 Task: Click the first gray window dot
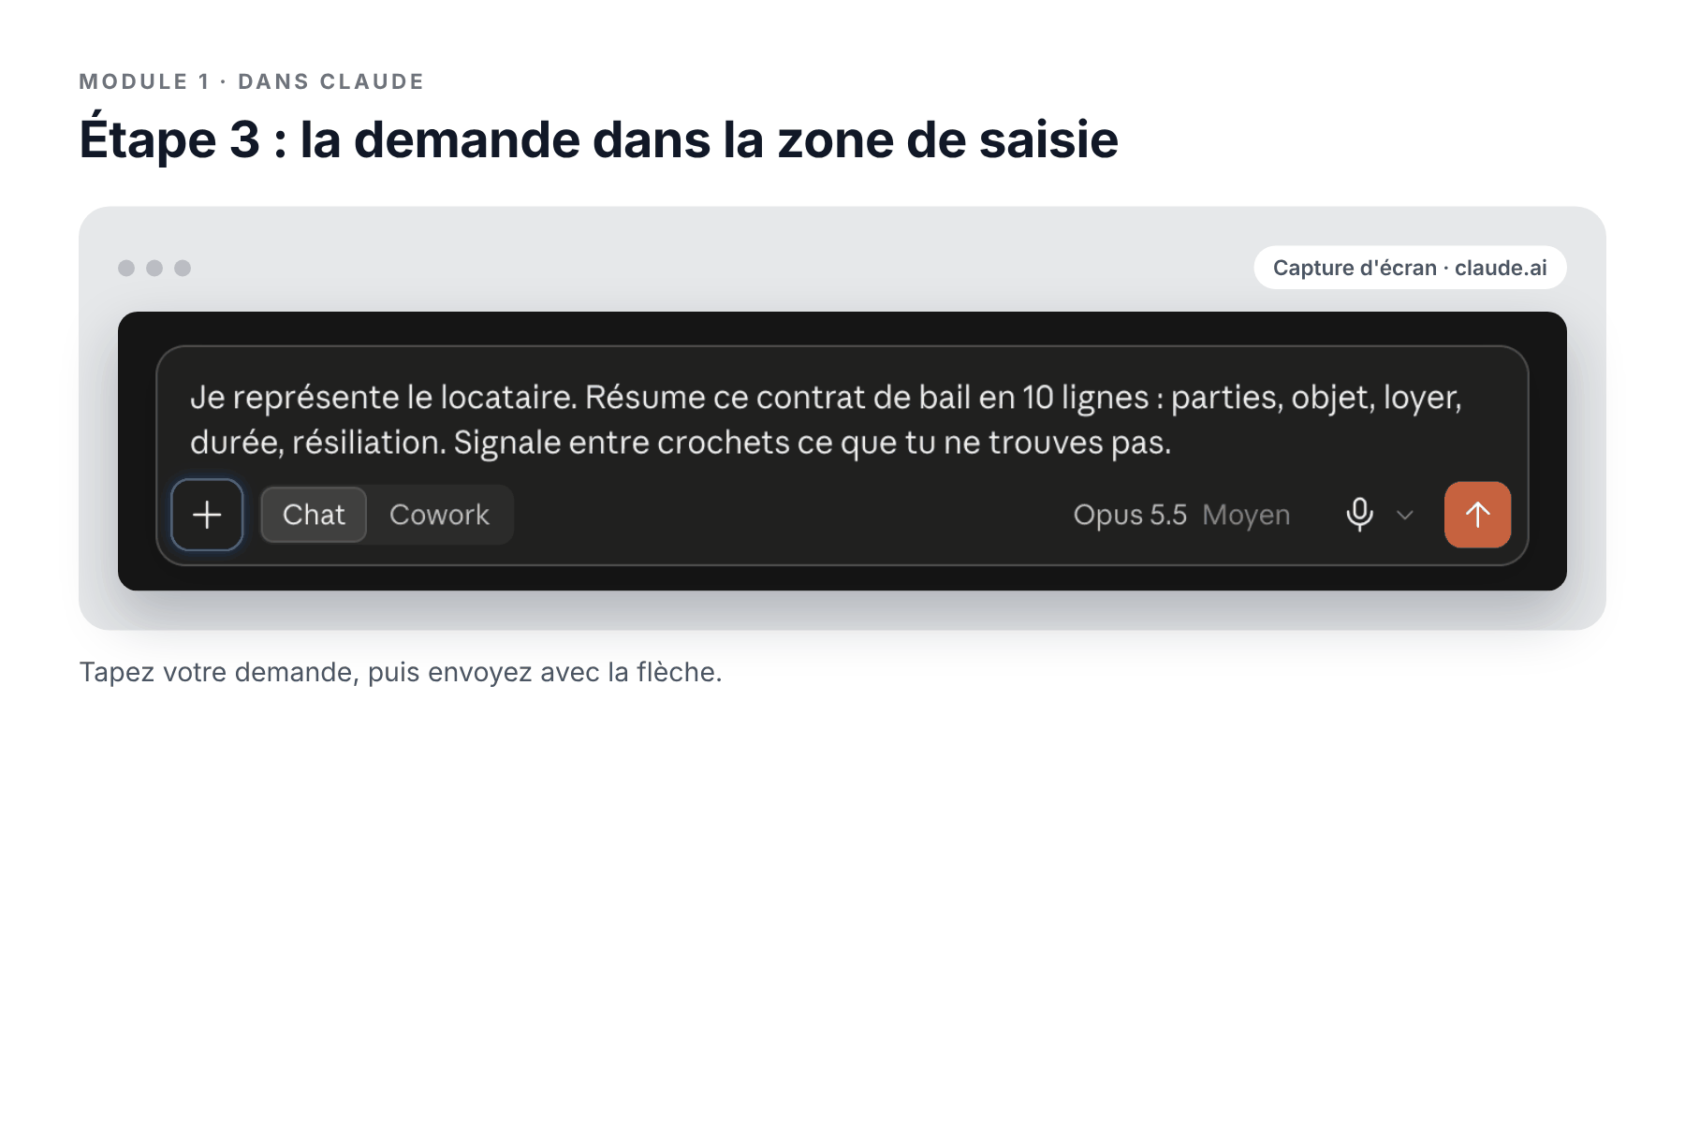click(x=126, y=269)
